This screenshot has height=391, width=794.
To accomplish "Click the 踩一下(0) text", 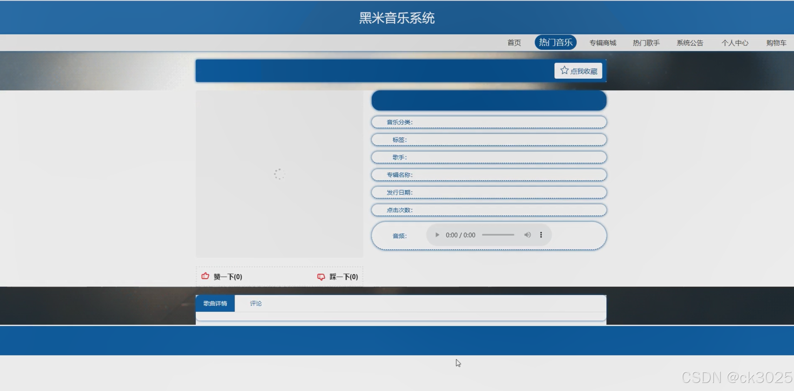I will [x=343, y=277].
